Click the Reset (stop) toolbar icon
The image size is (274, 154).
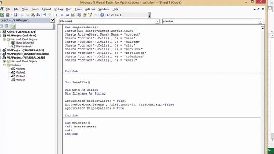[x=67, y=15]
